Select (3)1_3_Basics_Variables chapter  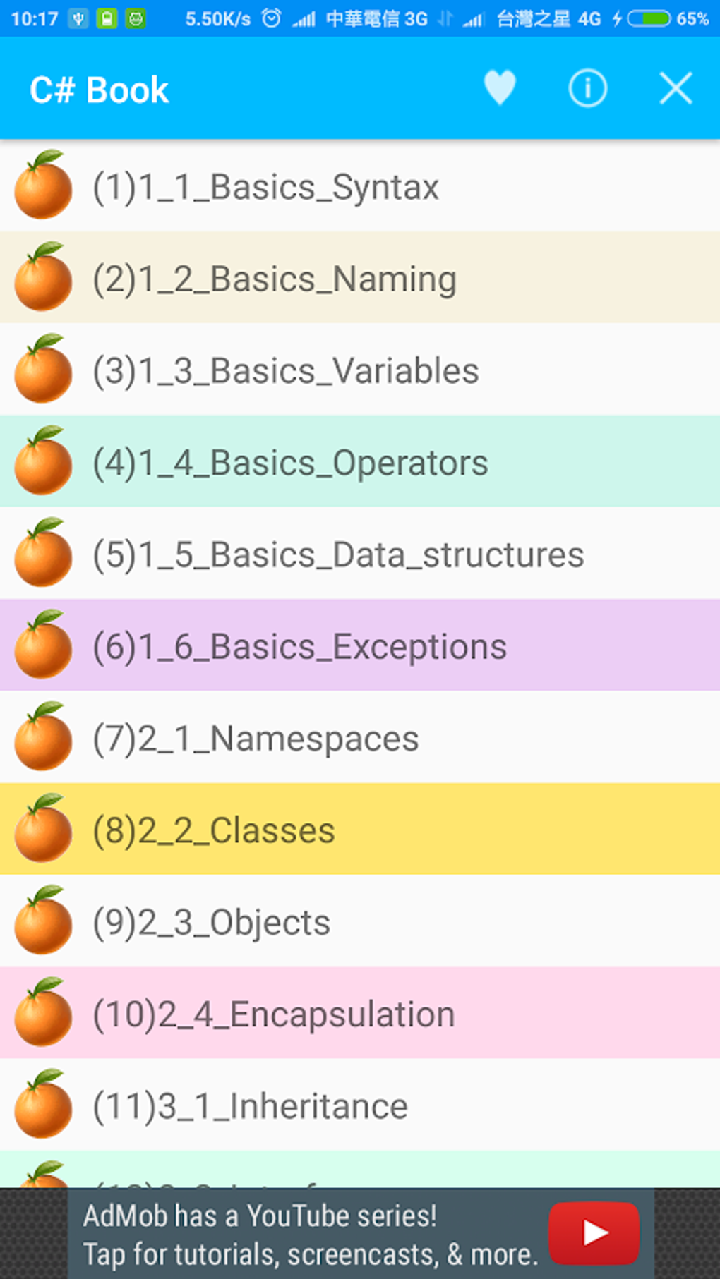pyautogui.click(x=286, y=371)
